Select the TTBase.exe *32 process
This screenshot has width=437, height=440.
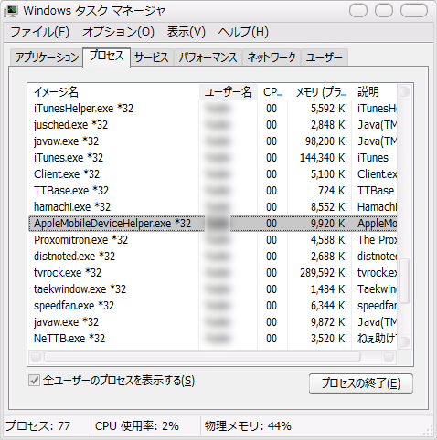tap(212, 191)
